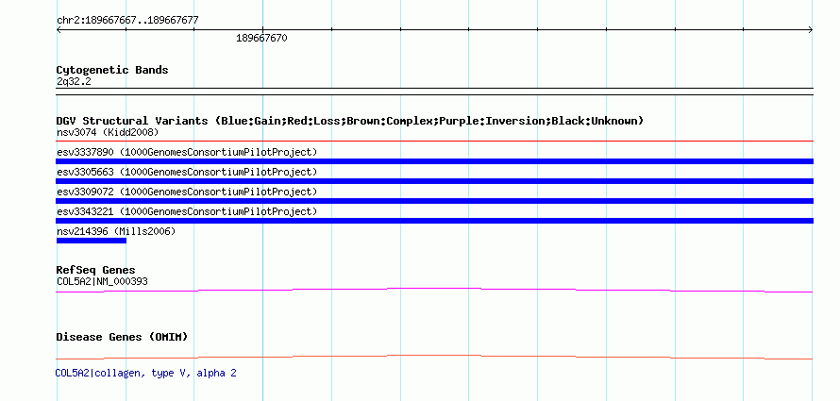Click the blue bar under esv3337890
Screen dimensions: 840x401
434,161
